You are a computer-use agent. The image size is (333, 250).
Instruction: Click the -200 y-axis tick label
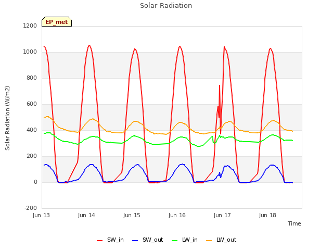pos(31,208)
